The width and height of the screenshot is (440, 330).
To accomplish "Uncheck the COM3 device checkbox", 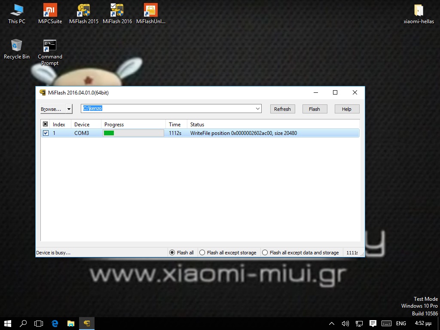I will 46,133.
